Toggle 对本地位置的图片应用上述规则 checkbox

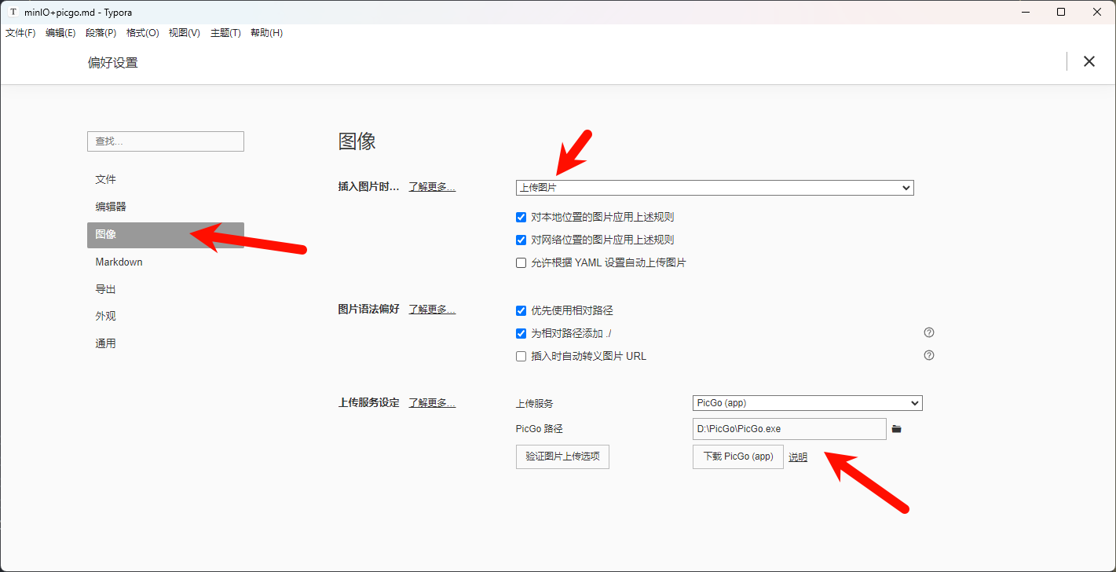(521, 218)
